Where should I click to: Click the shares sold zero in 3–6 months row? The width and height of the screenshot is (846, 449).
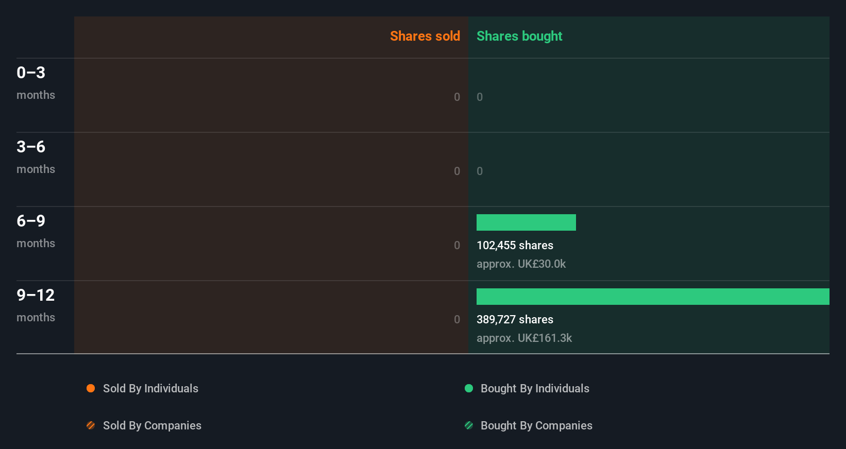tap(457, 171)
